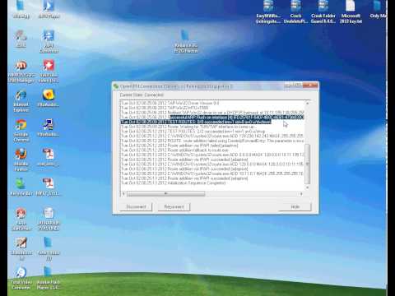Click the 'Initialization Sequence Completed' log line

coord(174,183)
